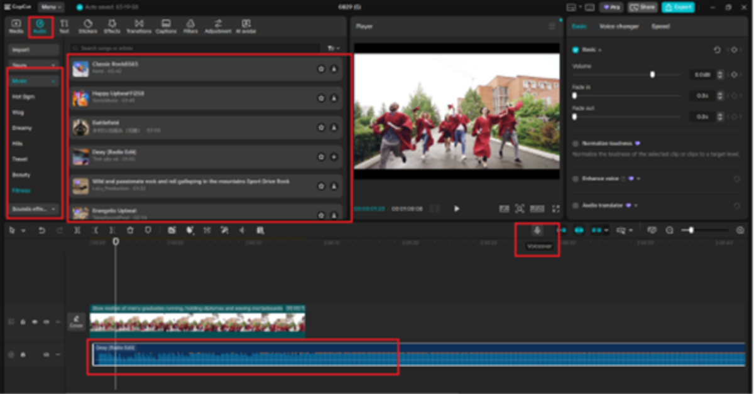The width and height of the screenshot is (754, 394).
Task: Favorite the Classic Rock track with star icon
Action: (x=321, y=69)
